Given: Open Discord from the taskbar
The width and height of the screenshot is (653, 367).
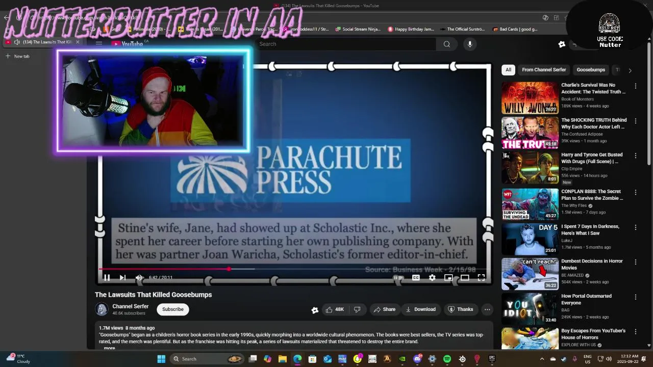Looking at the screenshot, I should click(417, 359).
